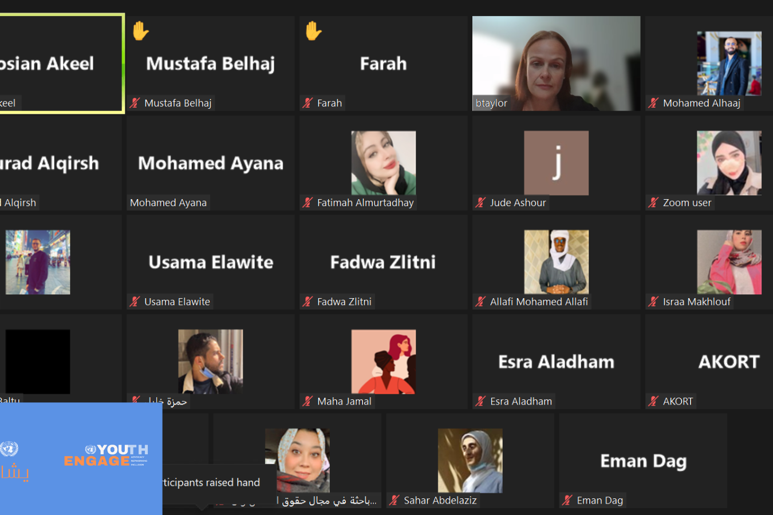The width and height of the screenshot is (773, 515).
Task: Click the Maha Jamal illustrated avatar
Action: pyautogui.click(x=383, y=362)
